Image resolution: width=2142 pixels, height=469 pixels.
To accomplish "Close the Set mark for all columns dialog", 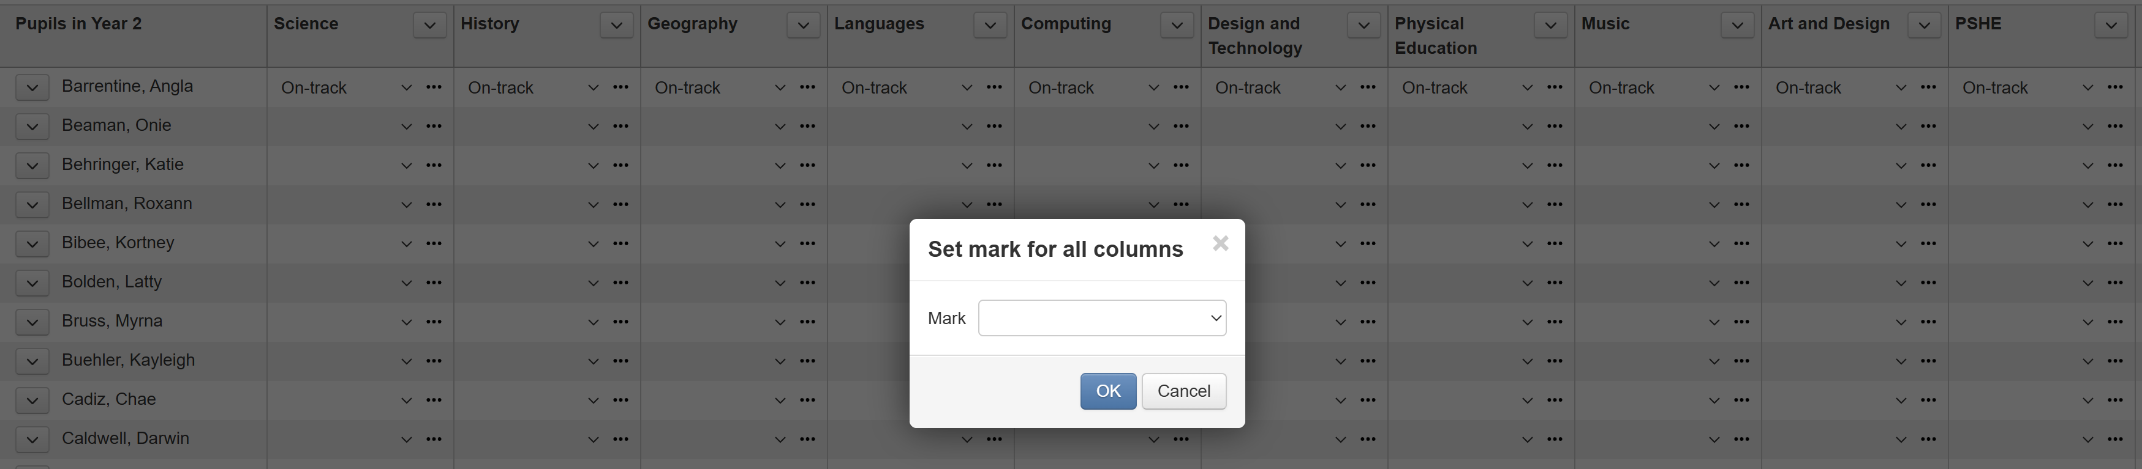I will point(1220,243).
